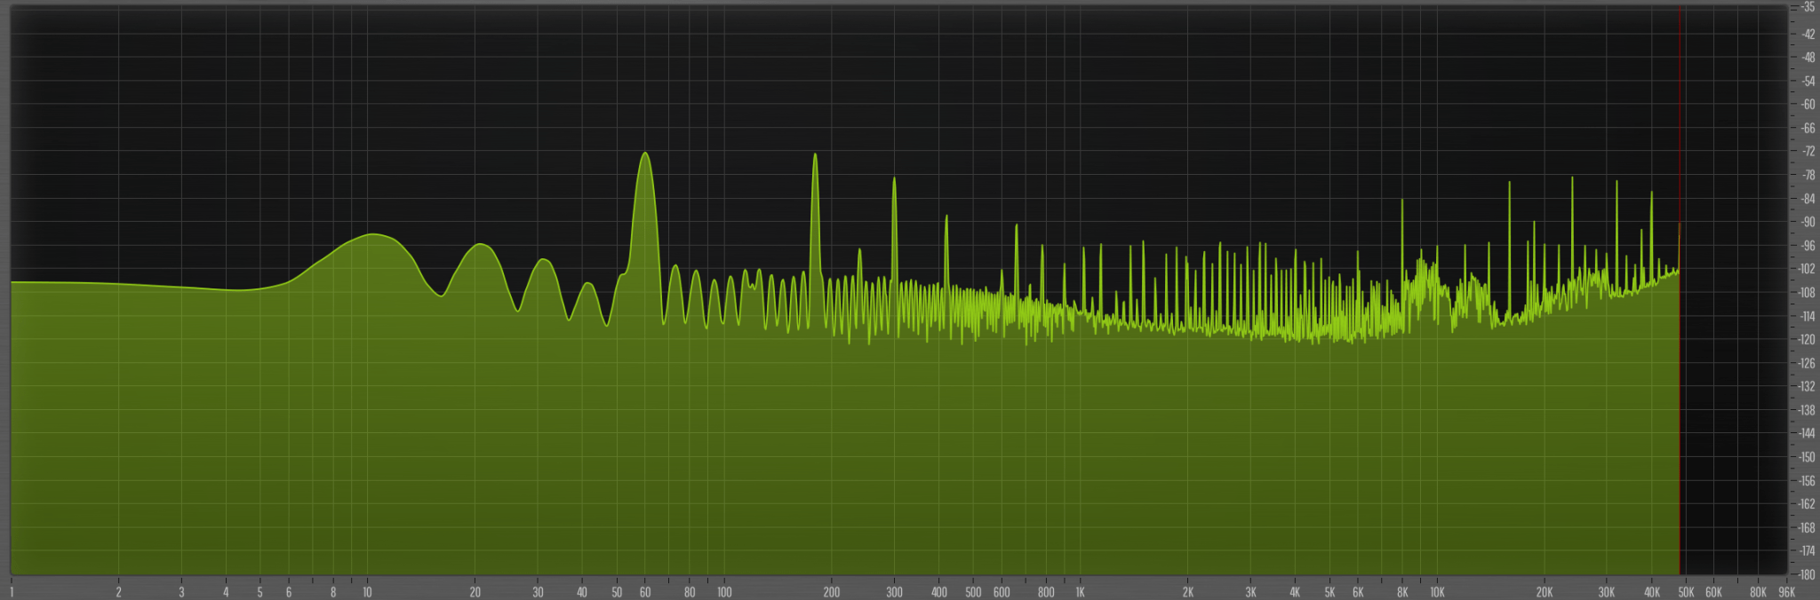Click the 200 Hz frequency axis label
The height and width of the screenshot is (600, 1820).
pyautogui.click(x=832, y=592)
